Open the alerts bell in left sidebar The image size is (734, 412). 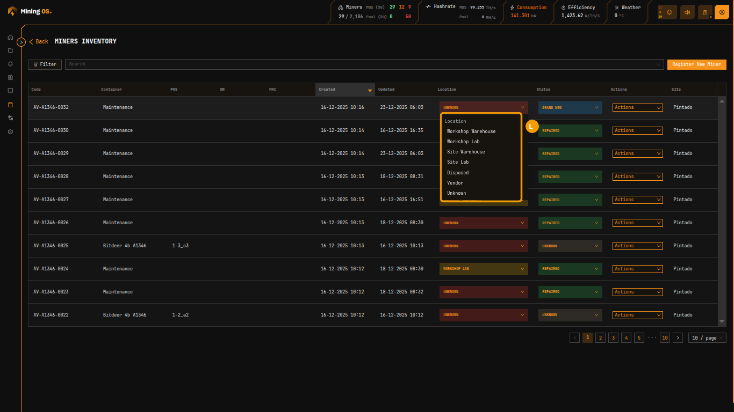[x=10, y=64]
